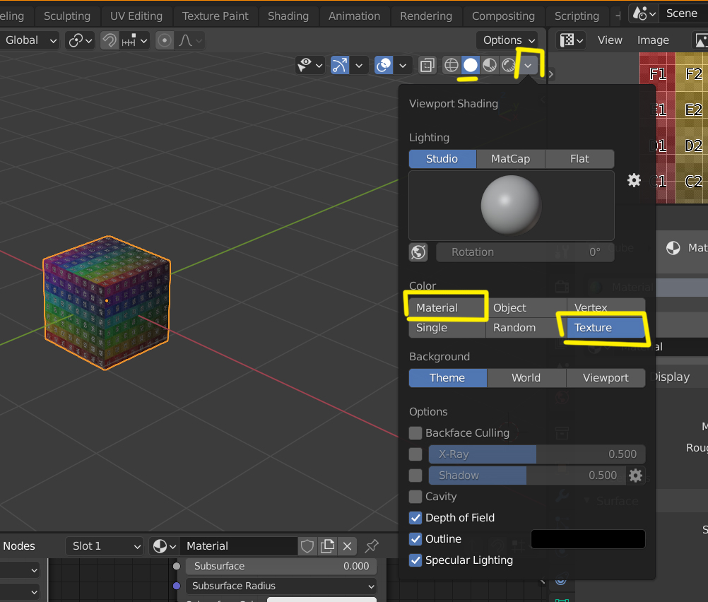Enable Backface Culling checkbox
The image size is (708, 602).
click(415, 433)
